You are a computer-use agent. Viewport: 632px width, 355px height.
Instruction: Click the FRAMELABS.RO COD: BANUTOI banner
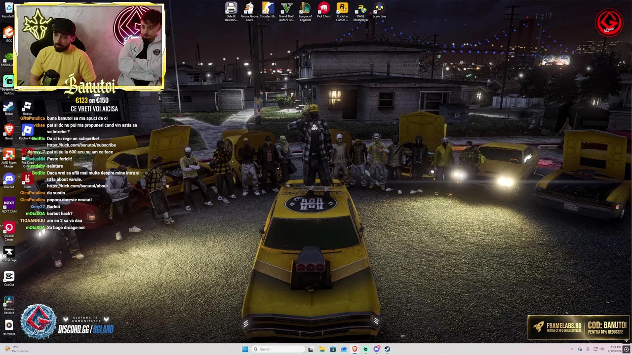click(578, 328)
